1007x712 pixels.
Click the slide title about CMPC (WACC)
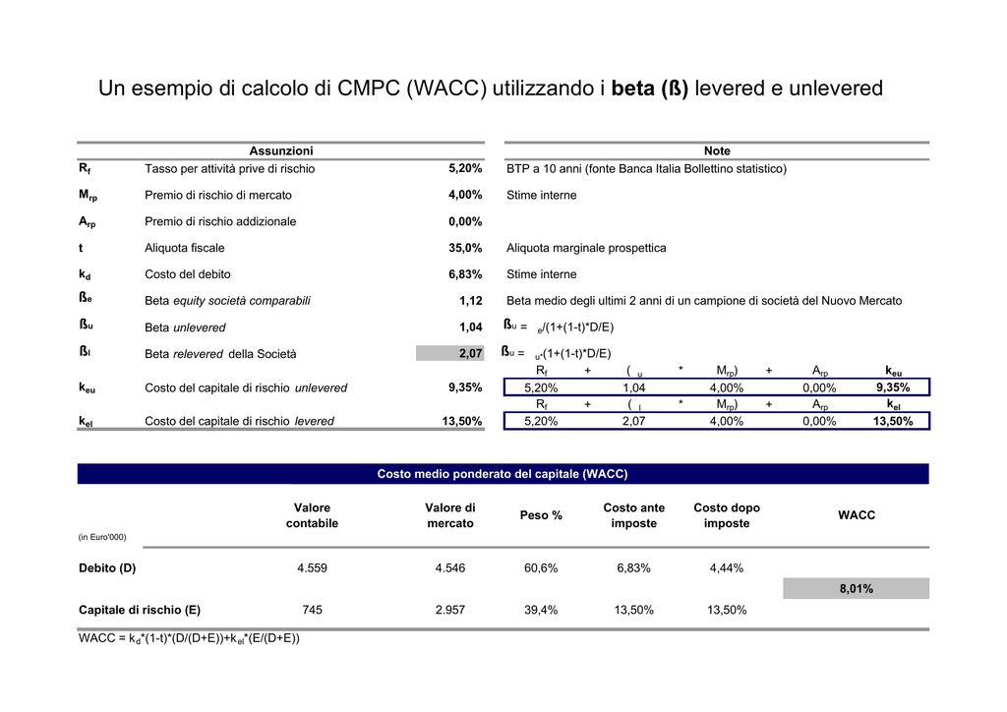491,88
